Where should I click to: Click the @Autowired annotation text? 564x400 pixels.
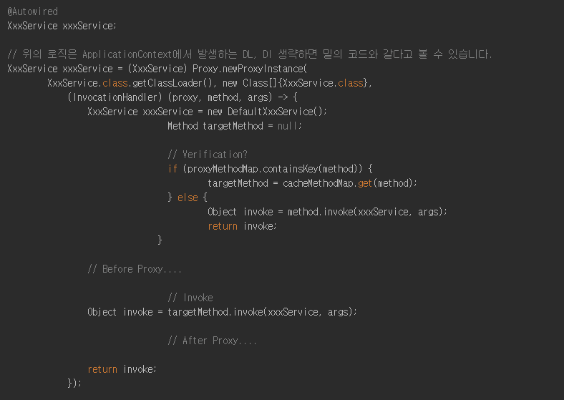(32, 11)
